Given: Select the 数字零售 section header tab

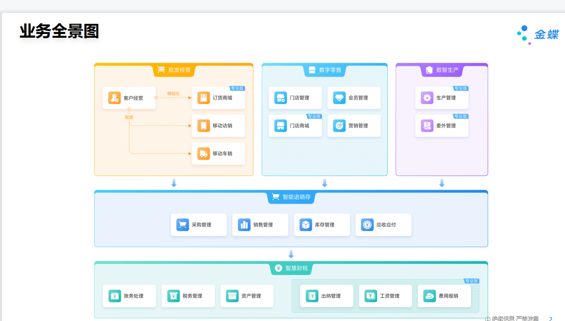Looking at the screenshot, I should [x=325, y=70].
